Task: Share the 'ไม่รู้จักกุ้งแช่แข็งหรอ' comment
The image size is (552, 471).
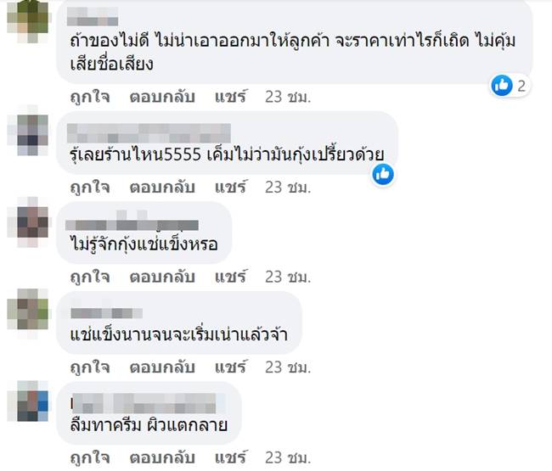Action: [x=226, y=277]
